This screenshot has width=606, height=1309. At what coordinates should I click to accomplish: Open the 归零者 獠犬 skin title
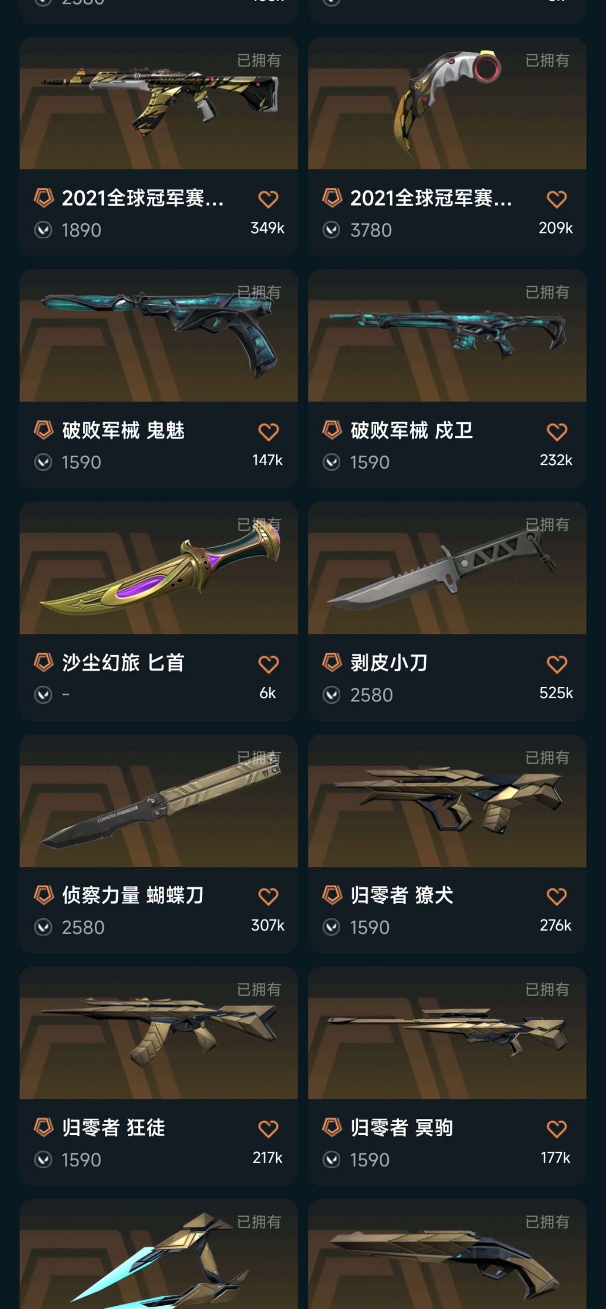[x=402, y=895]
